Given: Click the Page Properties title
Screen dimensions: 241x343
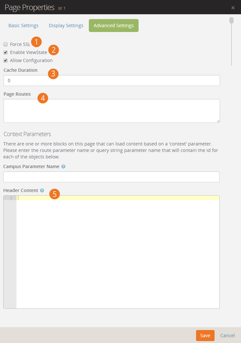Looking at the screenshot, I should point(29,7).
